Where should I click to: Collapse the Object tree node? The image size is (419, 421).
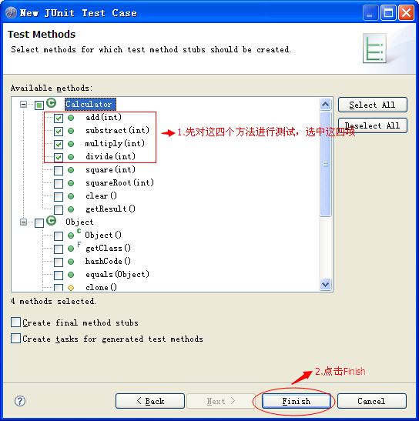coord(24,222)
